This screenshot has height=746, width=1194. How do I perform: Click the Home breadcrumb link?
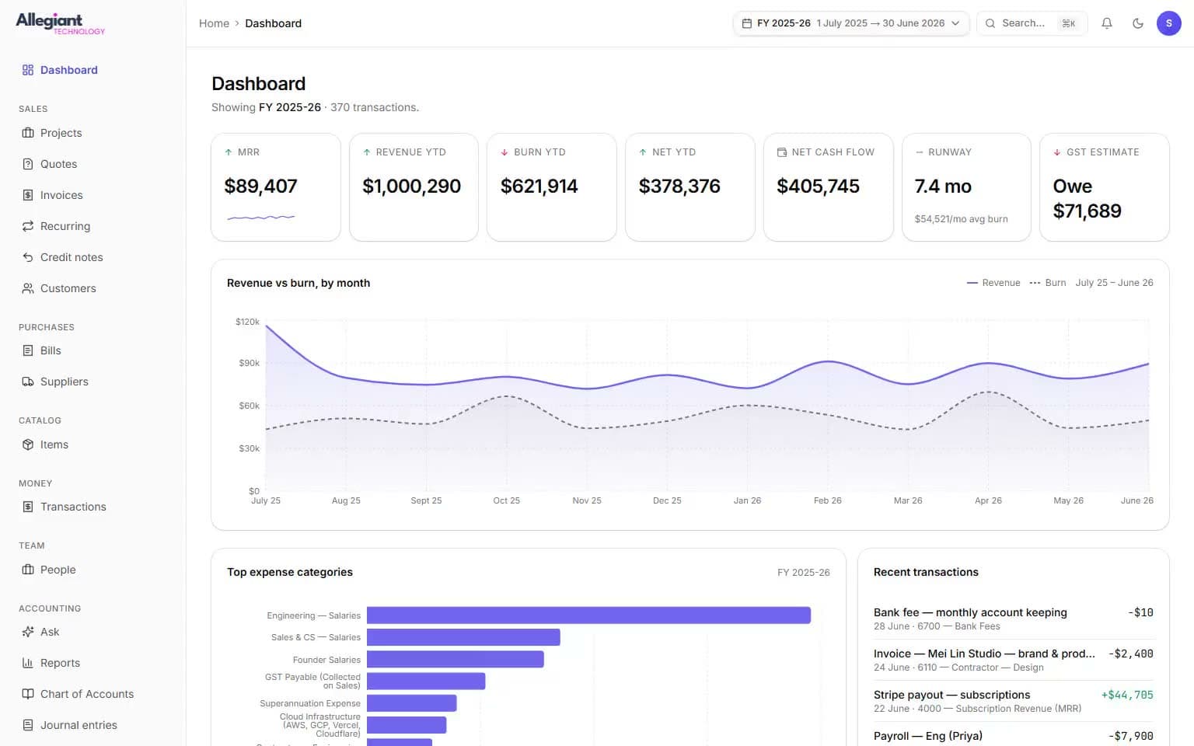click(x=214, y=23)
